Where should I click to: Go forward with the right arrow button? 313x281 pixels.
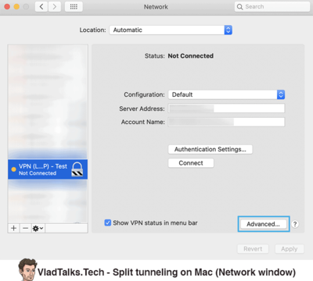(54, 7)
